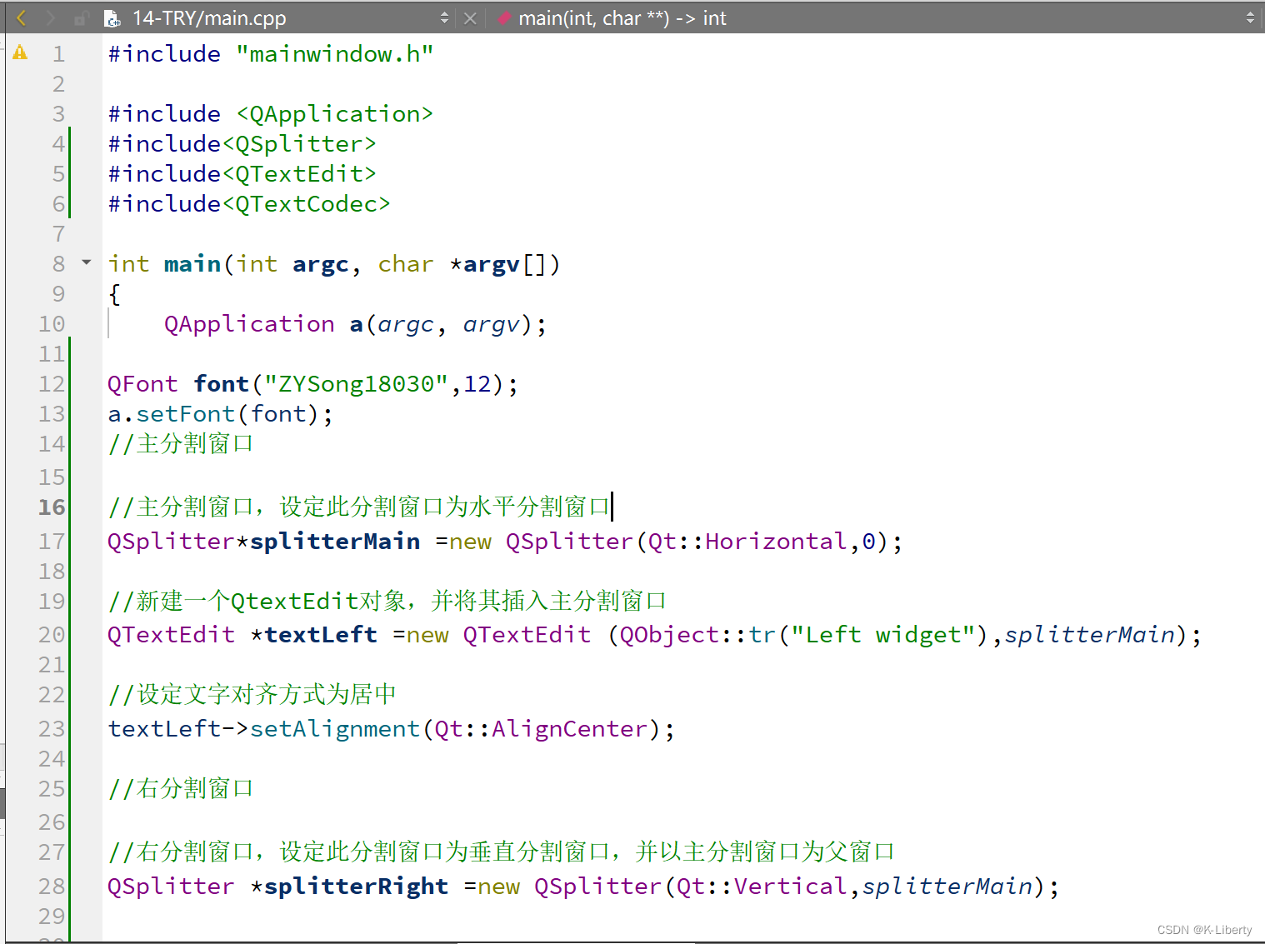Click the warning triangle beside line 1
This screenshot has height=944, width=1265.
20,52
